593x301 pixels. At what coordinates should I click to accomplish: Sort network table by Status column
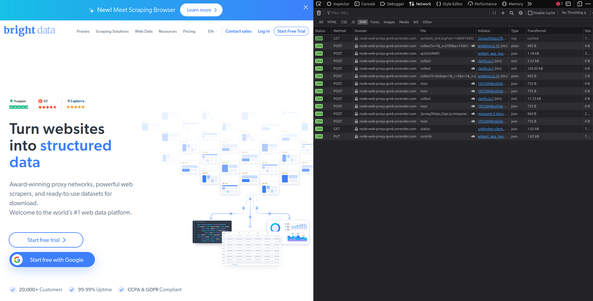tap(322, 31)
